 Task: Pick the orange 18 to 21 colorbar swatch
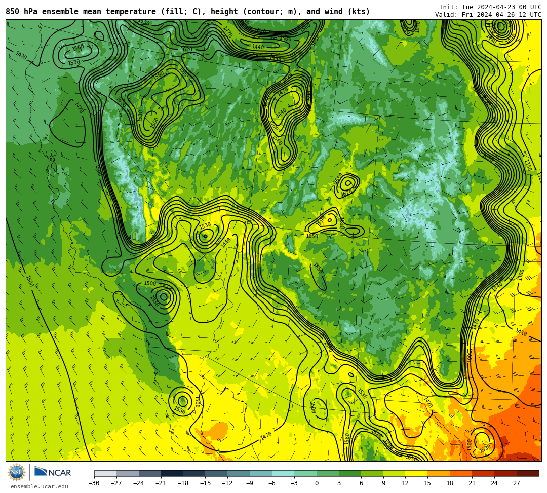(x=461, y=473)
